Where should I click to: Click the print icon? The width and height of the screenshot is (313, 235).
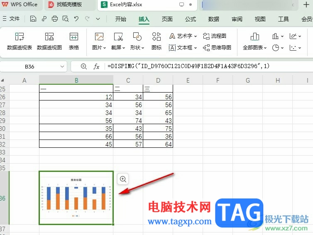pos(55,19)
